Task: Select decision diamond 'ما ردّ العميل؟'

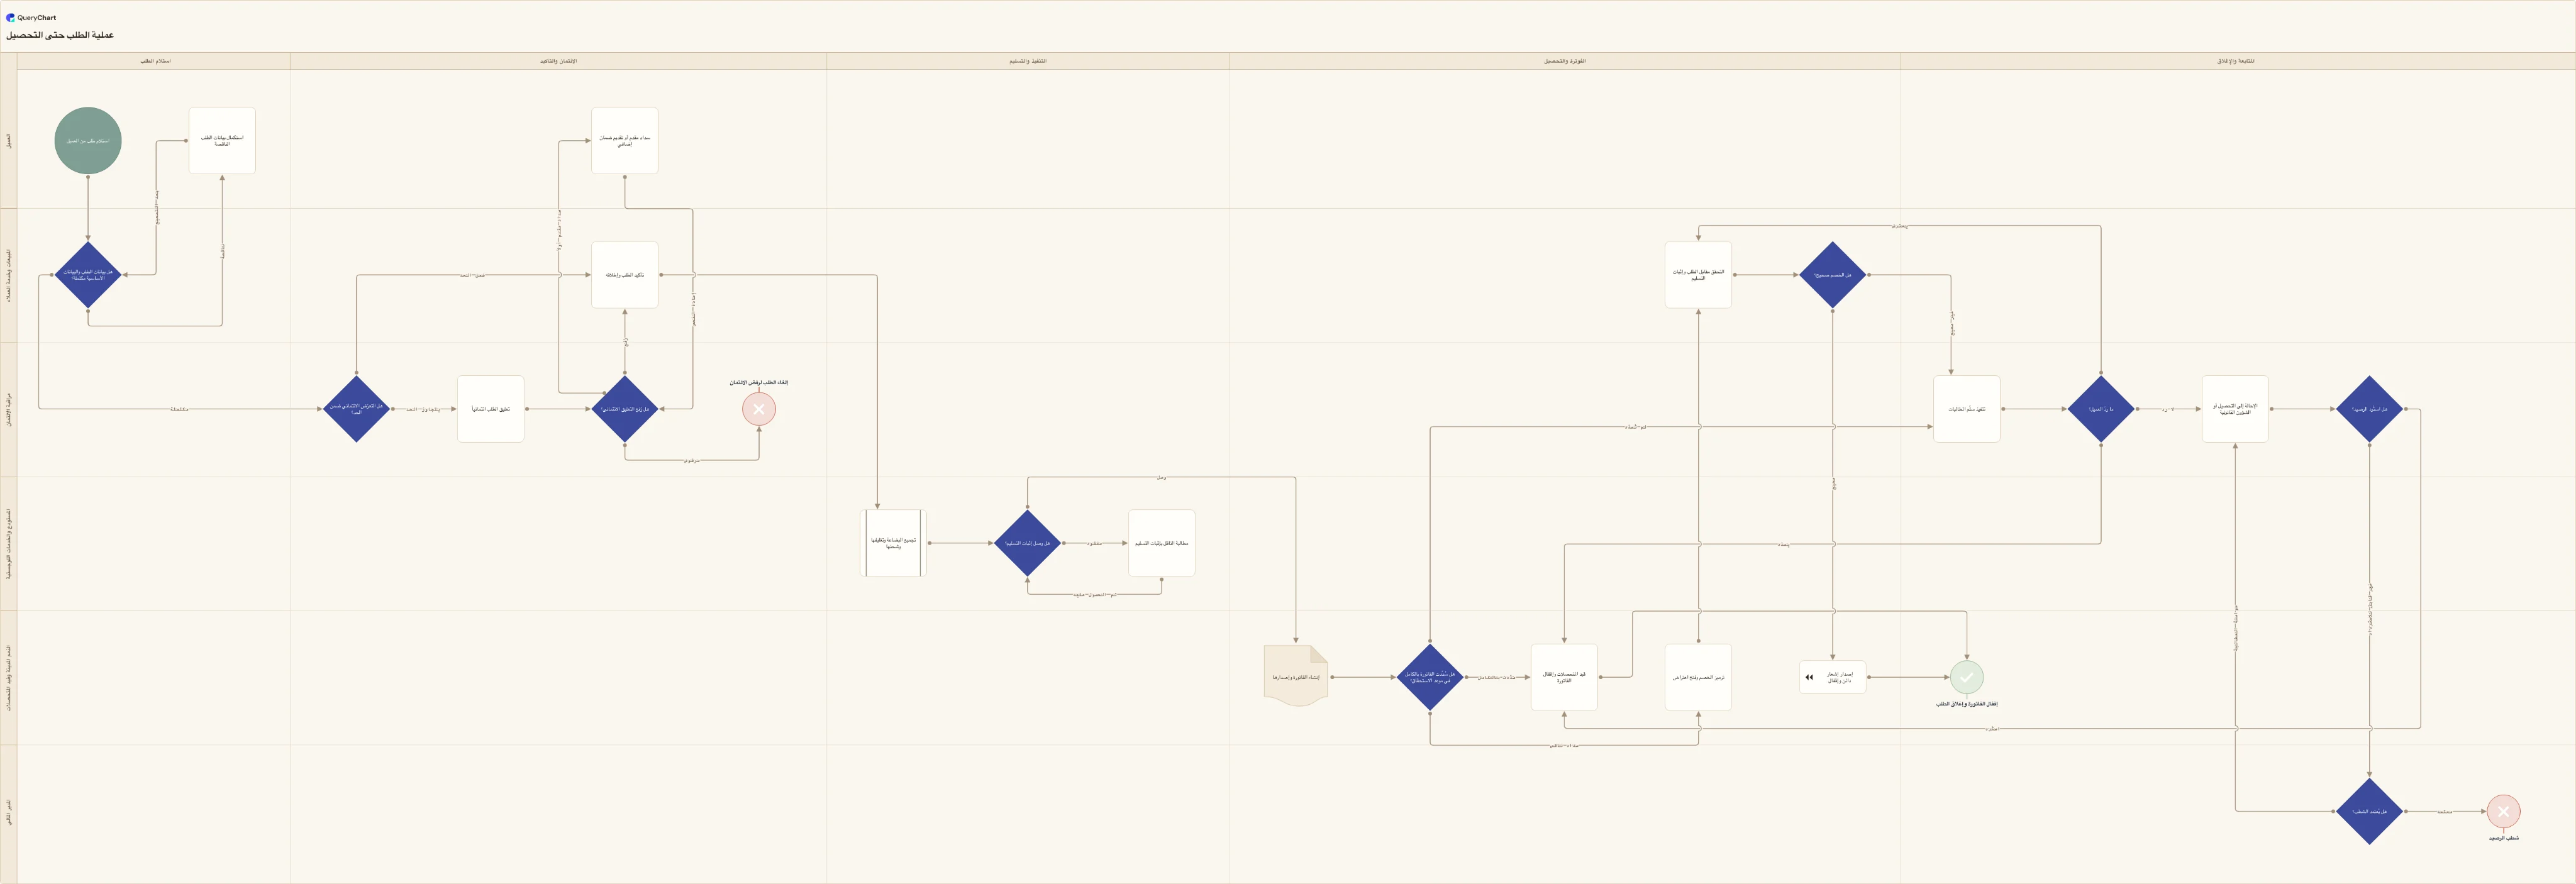Action: (2101, 409)
